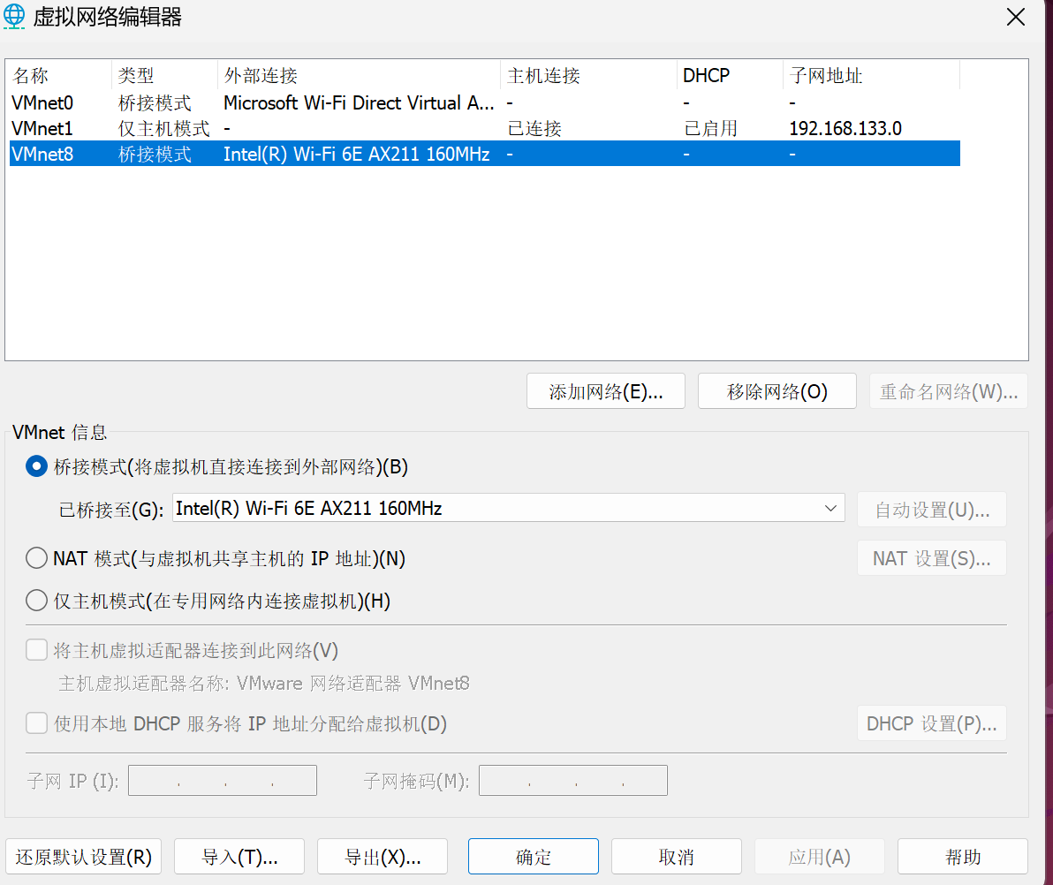Click the 子网掩码 input field
This screenshot has width=1053, height=885.
point(572,780)
